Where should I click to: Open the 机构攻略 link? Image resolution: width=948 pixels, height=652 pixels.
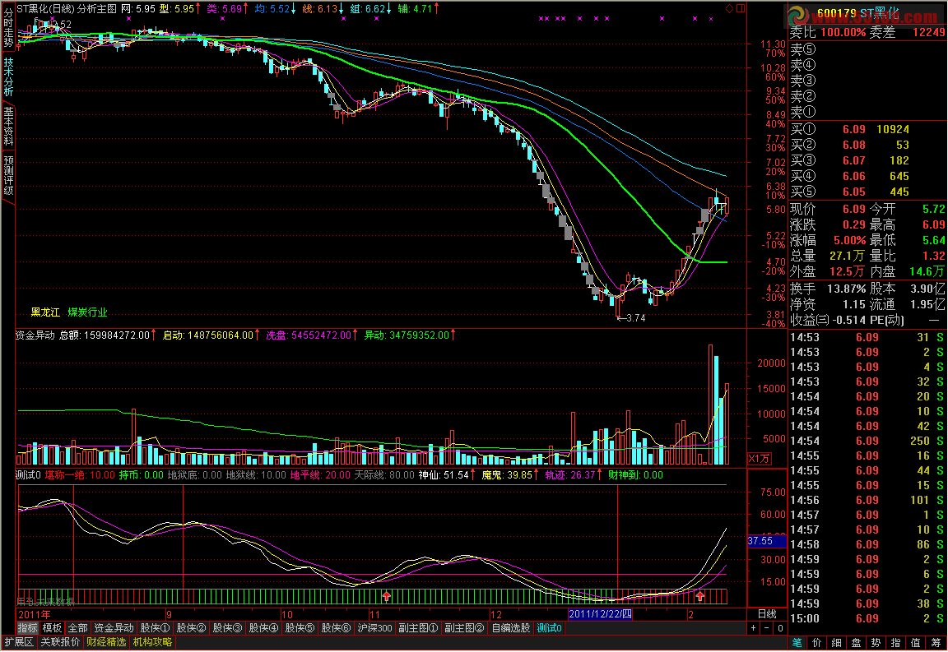click(x=152, y=642)
